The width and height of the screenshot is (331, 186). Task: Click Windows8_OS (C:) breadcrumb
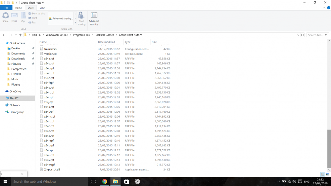(x=57, y=35)
